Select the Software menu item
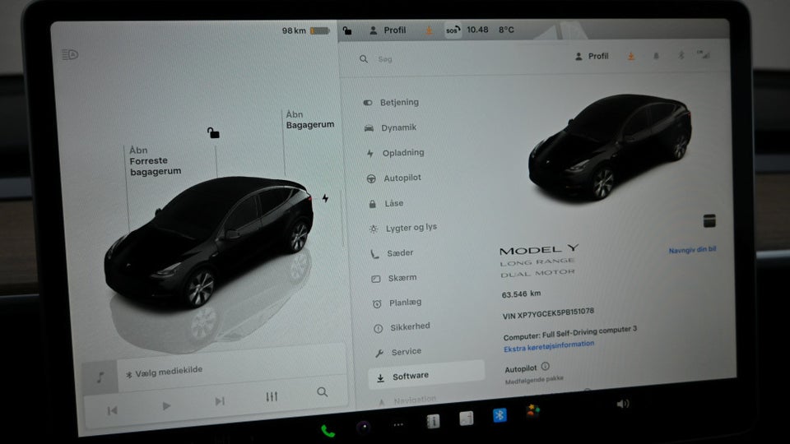This screenshot has width=790, height=444. click(426, 376)
